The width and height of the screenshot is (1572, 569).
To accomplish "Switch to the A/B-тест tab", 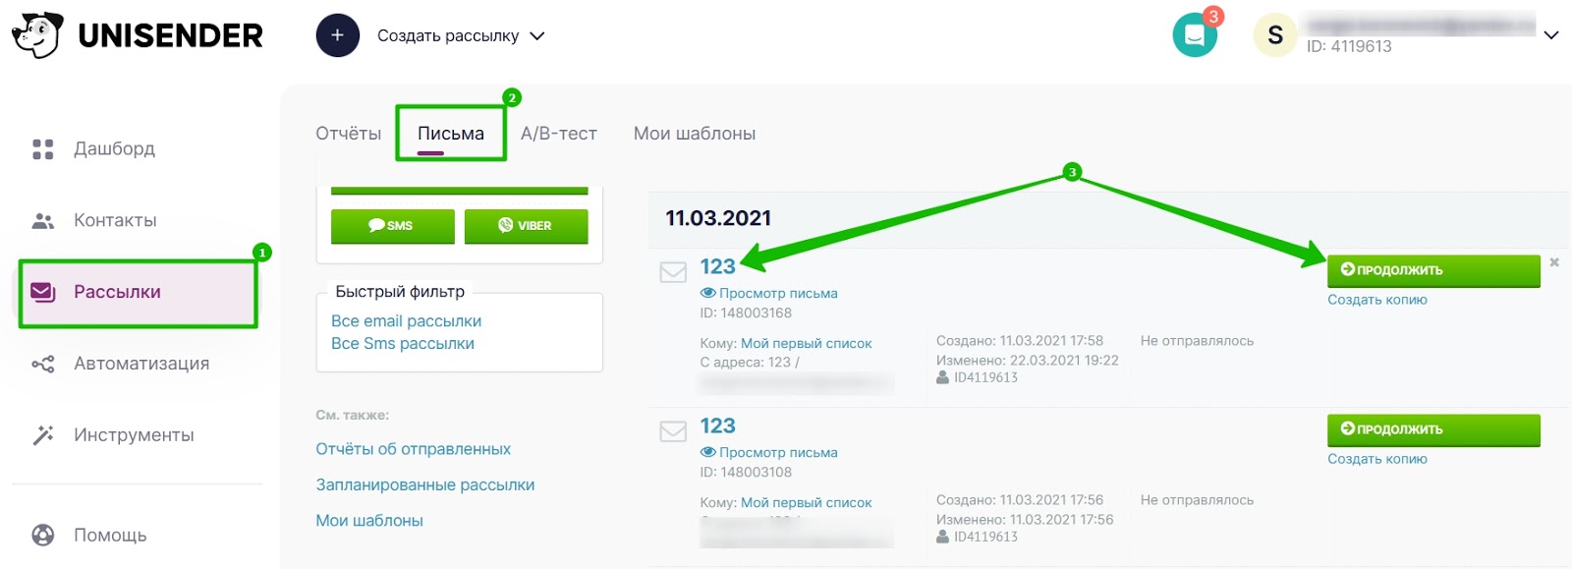I will point(558,134).
